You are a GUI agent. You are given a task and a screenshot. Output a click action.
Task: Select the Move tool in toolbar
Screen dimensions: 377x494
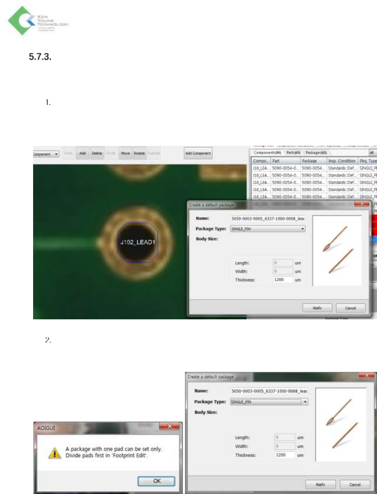125,153
